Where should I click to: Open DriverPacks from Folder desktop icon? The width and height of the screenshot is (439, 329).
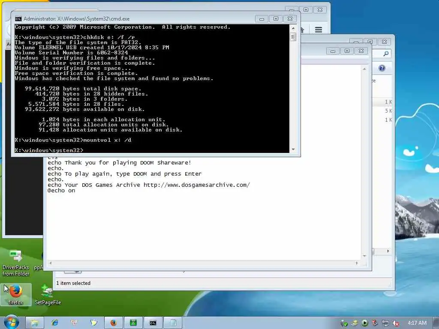[x=16, y=263]
